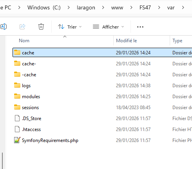Click the logs date 29/01/2026 14:38

click(x=133, y=86)
